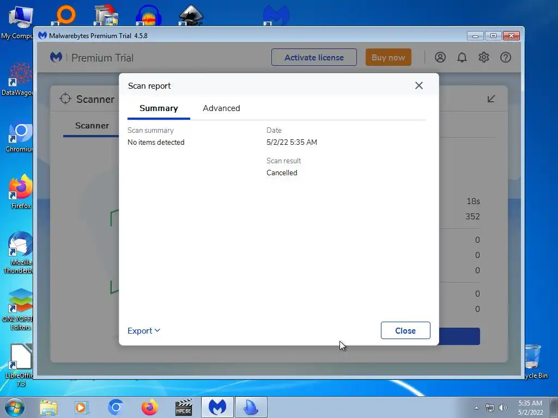The image size is (558, 418).
Task: Minimize the Malwarebytes window
Action: click(x=475, y=35)
